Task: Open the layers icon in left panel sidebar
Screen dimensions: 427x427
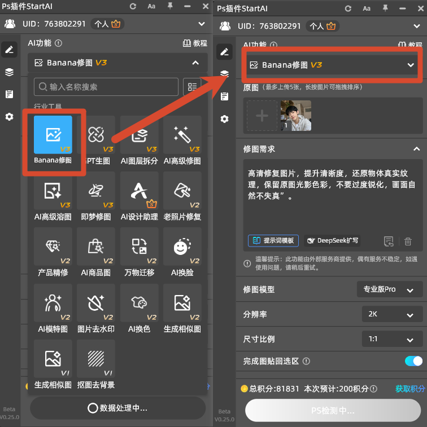Action: 9,72
